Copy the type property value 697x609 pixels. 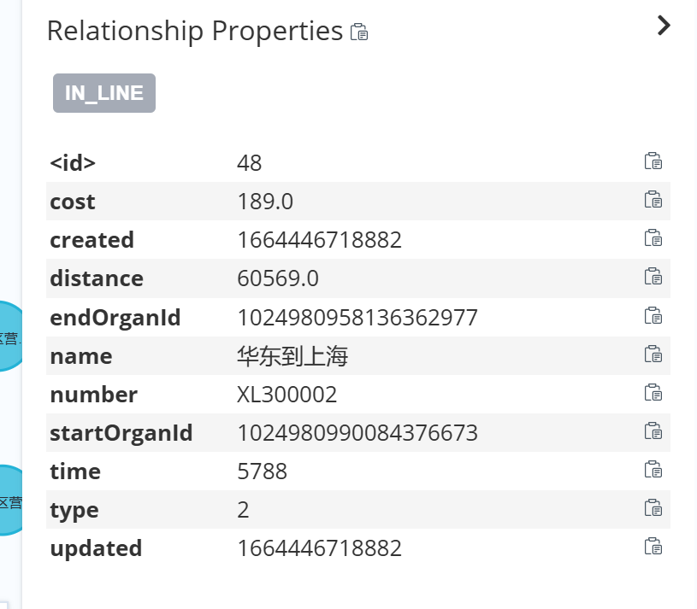click(x=653, y=508)
